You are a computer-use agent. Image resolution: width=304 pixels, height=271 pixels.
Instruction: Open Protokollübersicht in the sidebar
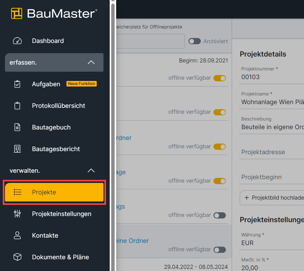(54, 106)
